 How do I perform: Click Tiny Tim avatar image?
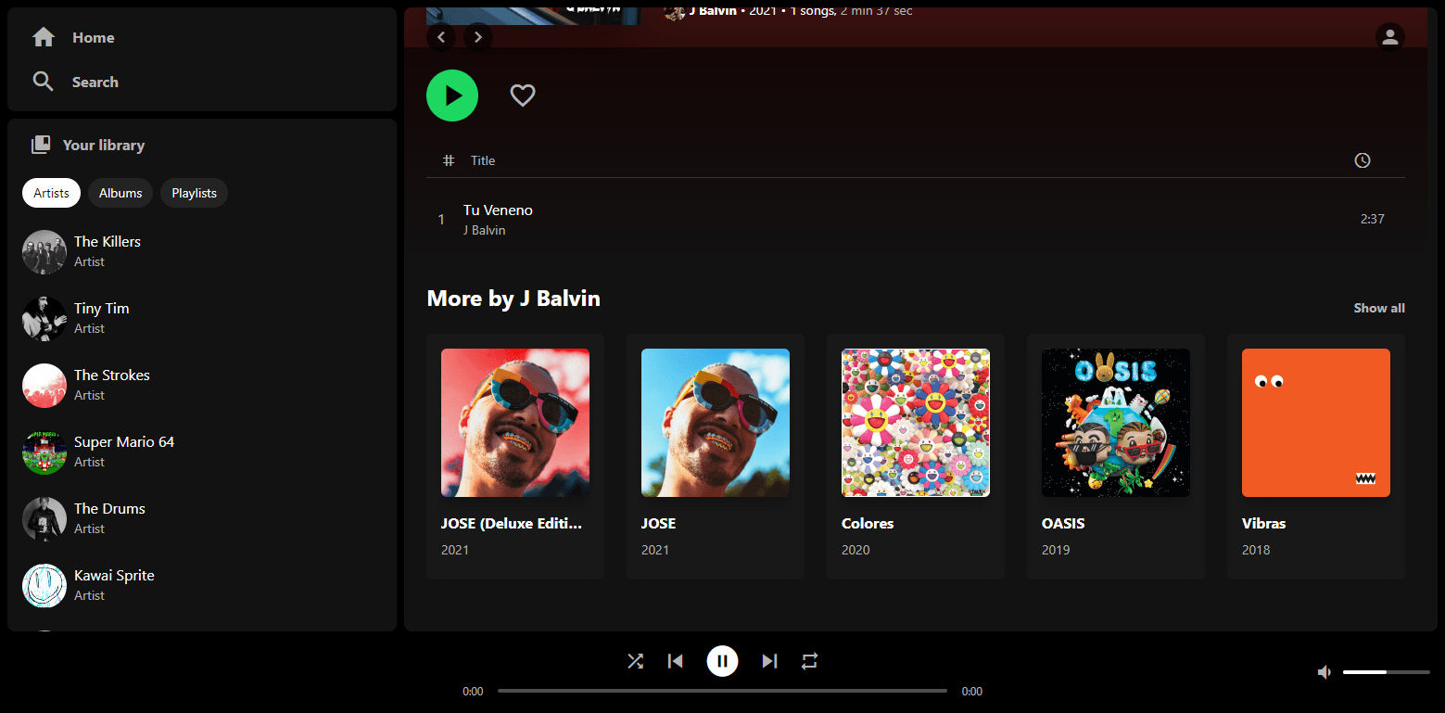point(44,319)
